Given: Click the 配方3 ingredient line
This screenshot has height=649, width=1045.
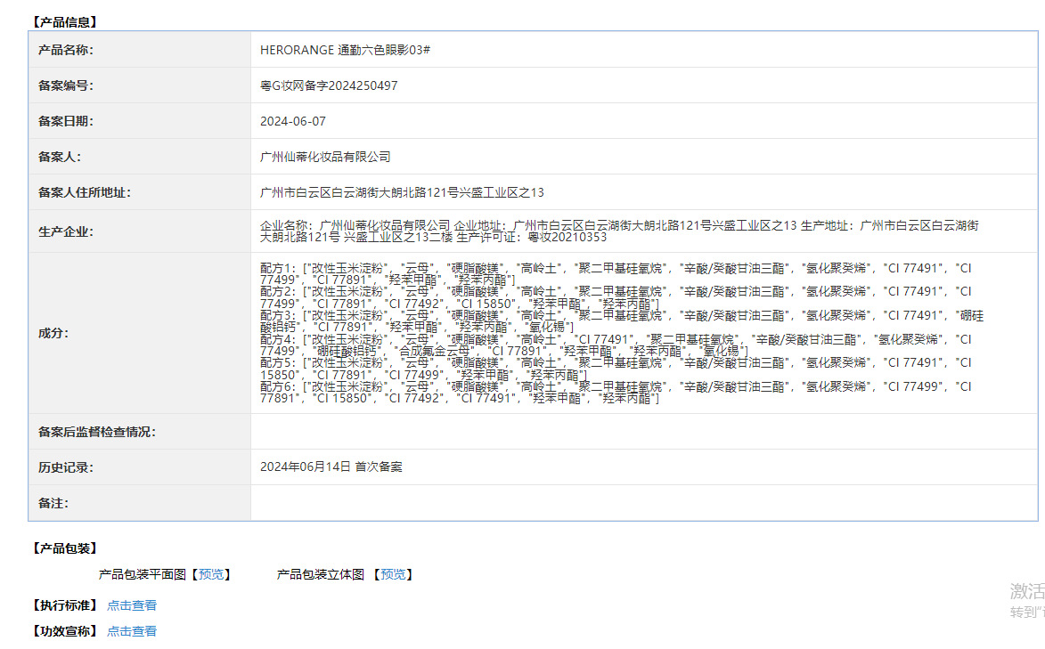Looking at the screenshot, I should tap(621, 321).
